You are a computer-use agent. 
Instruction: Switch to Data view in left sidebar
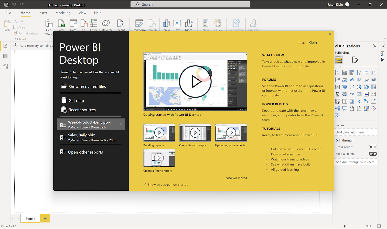click(5, 56)
